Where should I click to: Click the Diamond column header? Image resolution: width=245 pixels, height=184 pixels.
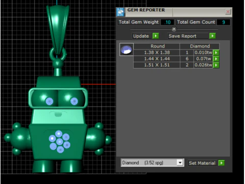(x=200, y=46)
